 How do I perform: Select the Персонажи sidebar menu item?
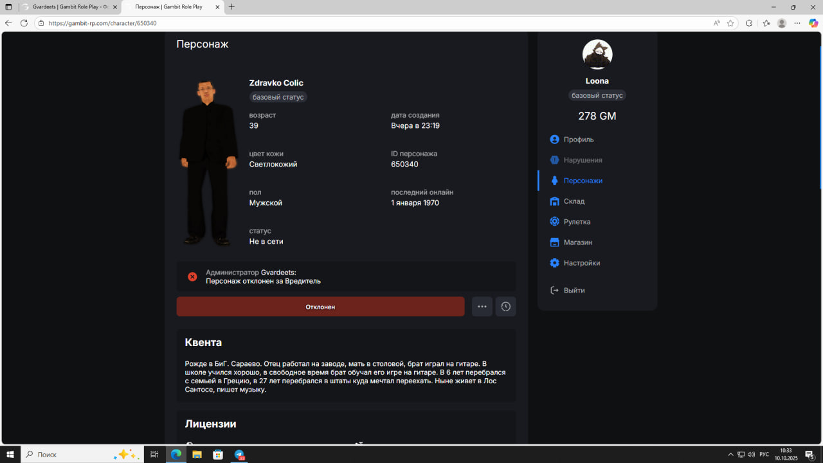coord(583,181)
